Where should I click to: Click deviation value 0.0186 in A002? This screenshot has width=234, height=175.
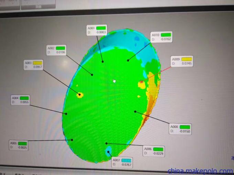click(x=61, y=52)
